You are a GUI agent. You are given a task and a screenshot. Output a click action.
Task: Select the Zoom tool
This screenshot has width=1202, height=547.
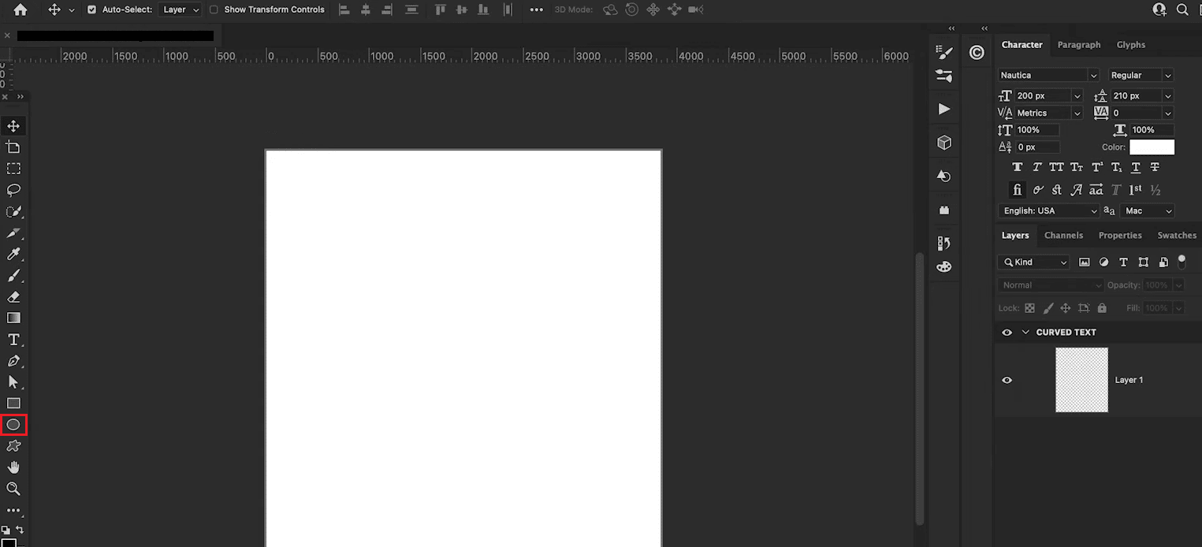click(13, 489)
